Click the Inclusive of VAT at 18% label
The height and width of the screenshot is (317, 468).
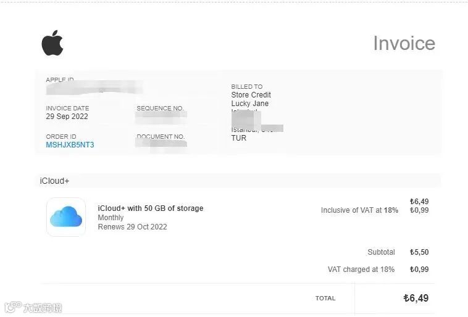coord(359,210)
